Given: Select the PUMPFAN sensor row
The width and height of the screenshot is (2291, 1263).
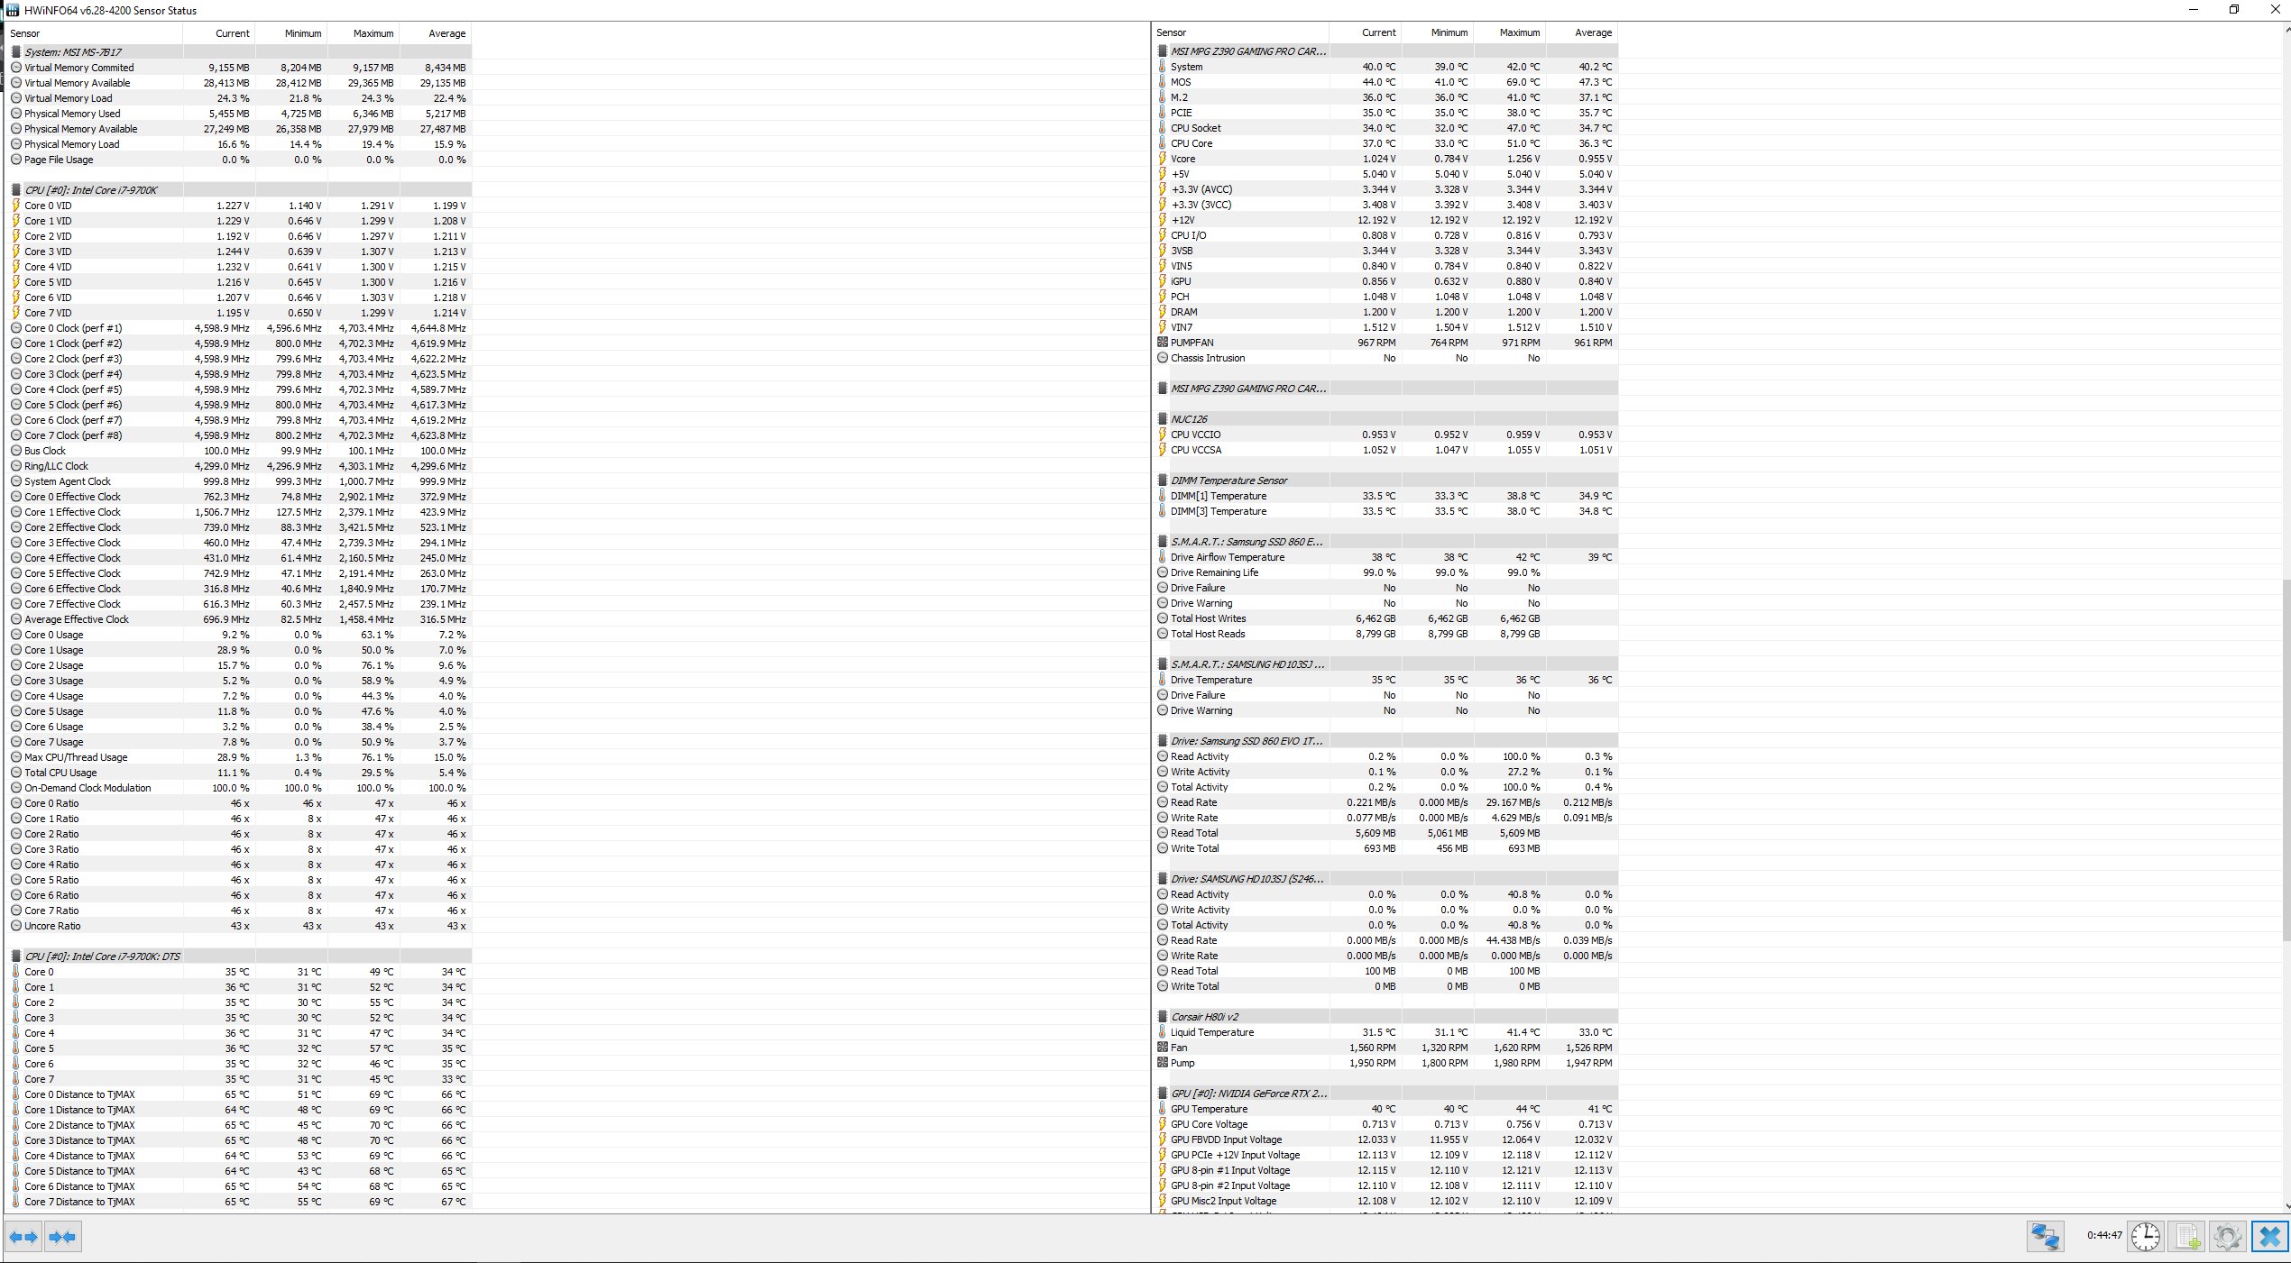Looking at the screenshot, I should point(1192,343).
